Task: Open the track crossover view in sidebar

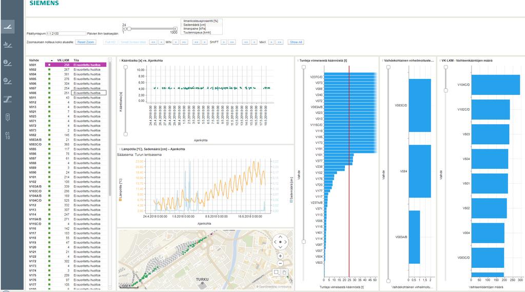Action: [x=8, y=99]
